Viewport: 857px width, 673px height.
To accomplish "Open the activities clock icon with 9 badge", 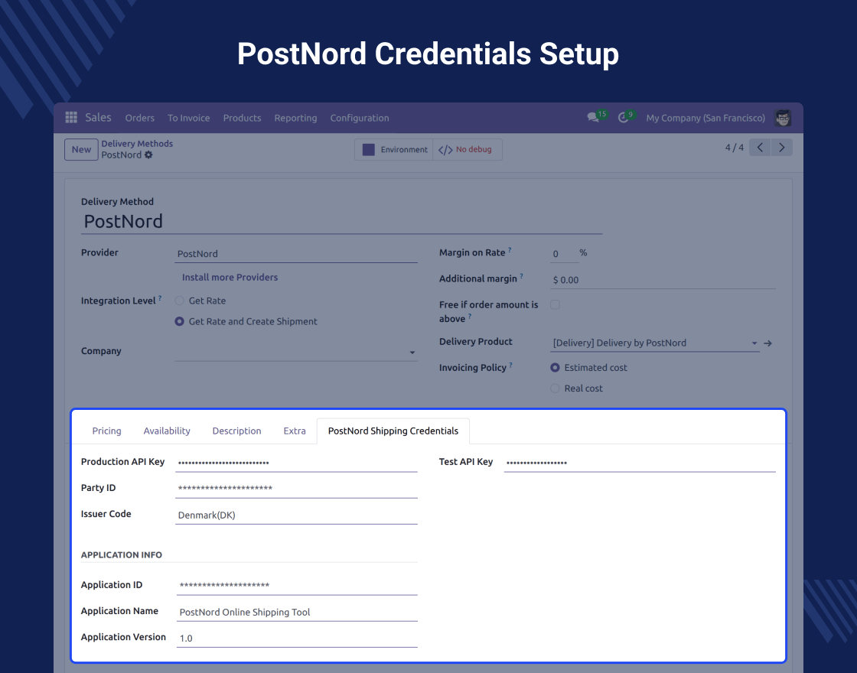I will coord(623,118).
